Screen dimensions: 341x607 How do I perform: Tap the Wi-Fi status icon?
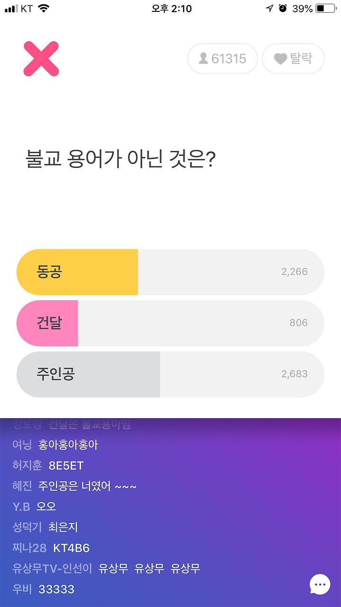click(x=44, y=9)
